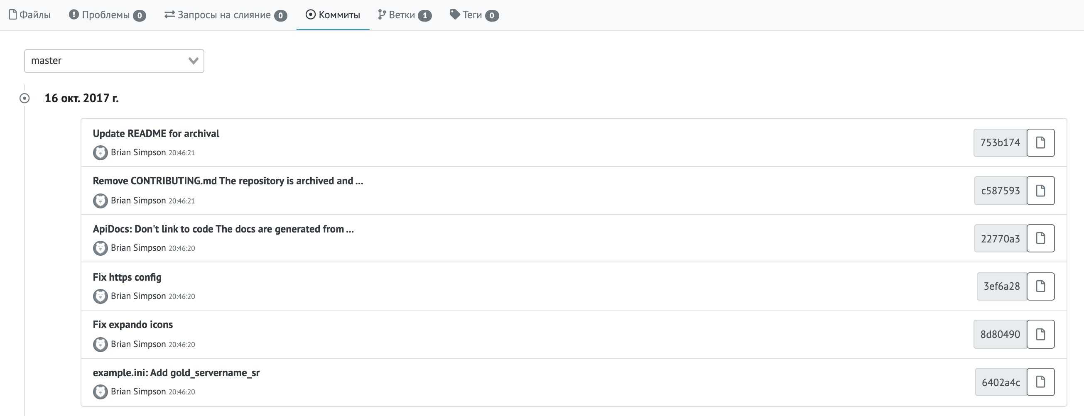This screenshot has height=416, width=1084.
Task: Open commit hash c587593
Action: 1000,191
